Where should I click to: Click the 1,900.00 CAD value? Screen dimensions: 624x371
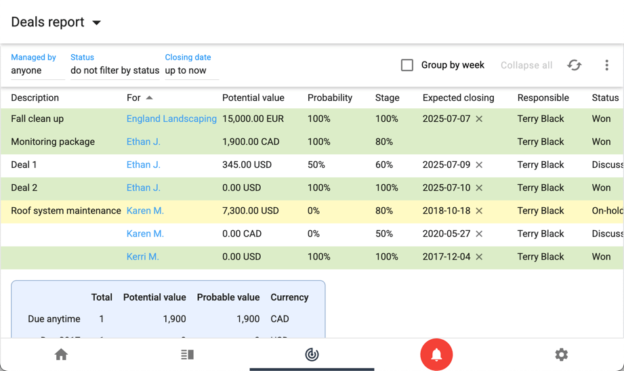(251, 142)
